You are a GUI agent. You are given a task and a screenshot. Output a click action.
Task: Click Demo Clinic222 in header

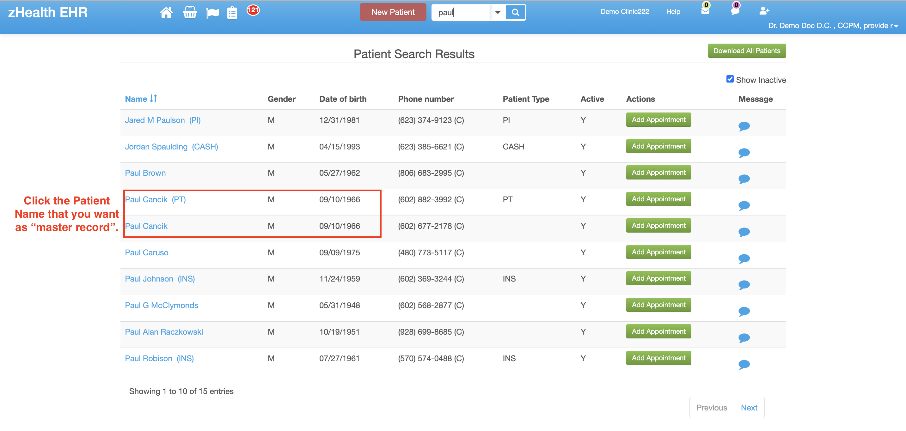(624, 12)
